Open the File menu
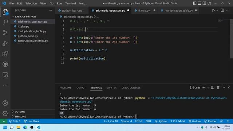Image resolution: width=233 pixels, height=131 pixels. click(11, 3)
